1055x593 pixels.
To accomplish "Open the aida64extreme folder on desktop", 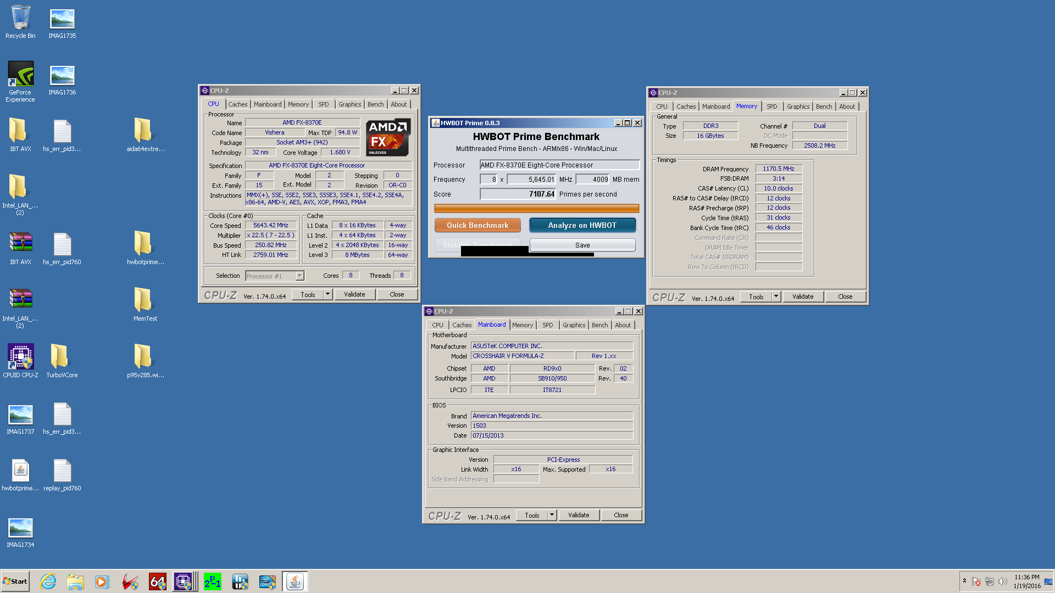I will [145, 135].
